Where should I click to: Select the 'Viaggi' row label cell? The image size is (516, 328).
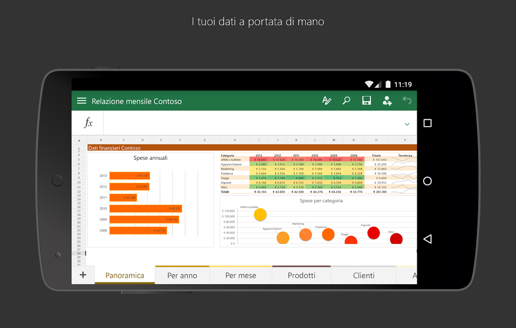(x=225, y=178)
